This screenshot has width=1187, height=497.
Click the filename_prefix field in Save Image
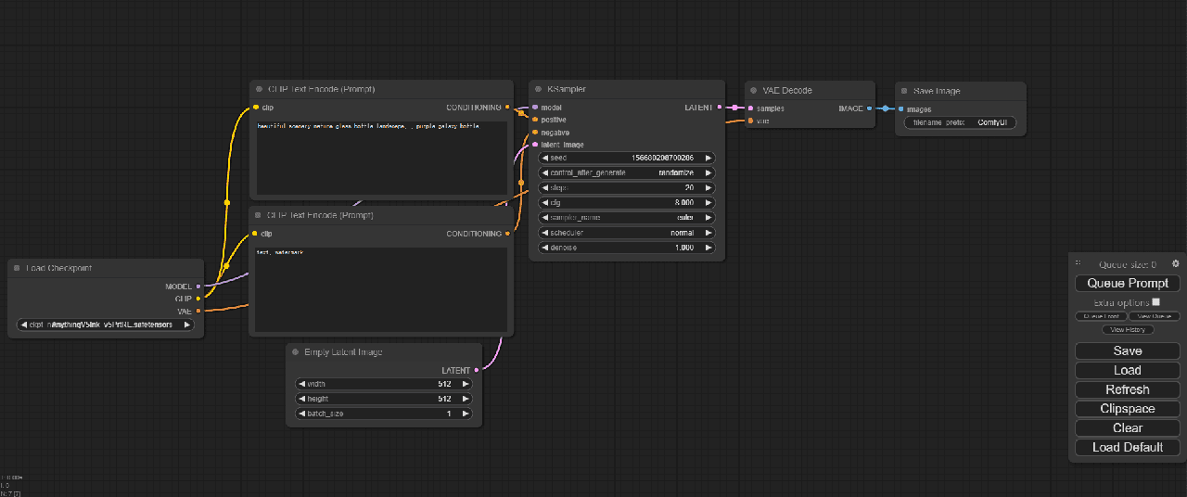click(x=960, y=122)
